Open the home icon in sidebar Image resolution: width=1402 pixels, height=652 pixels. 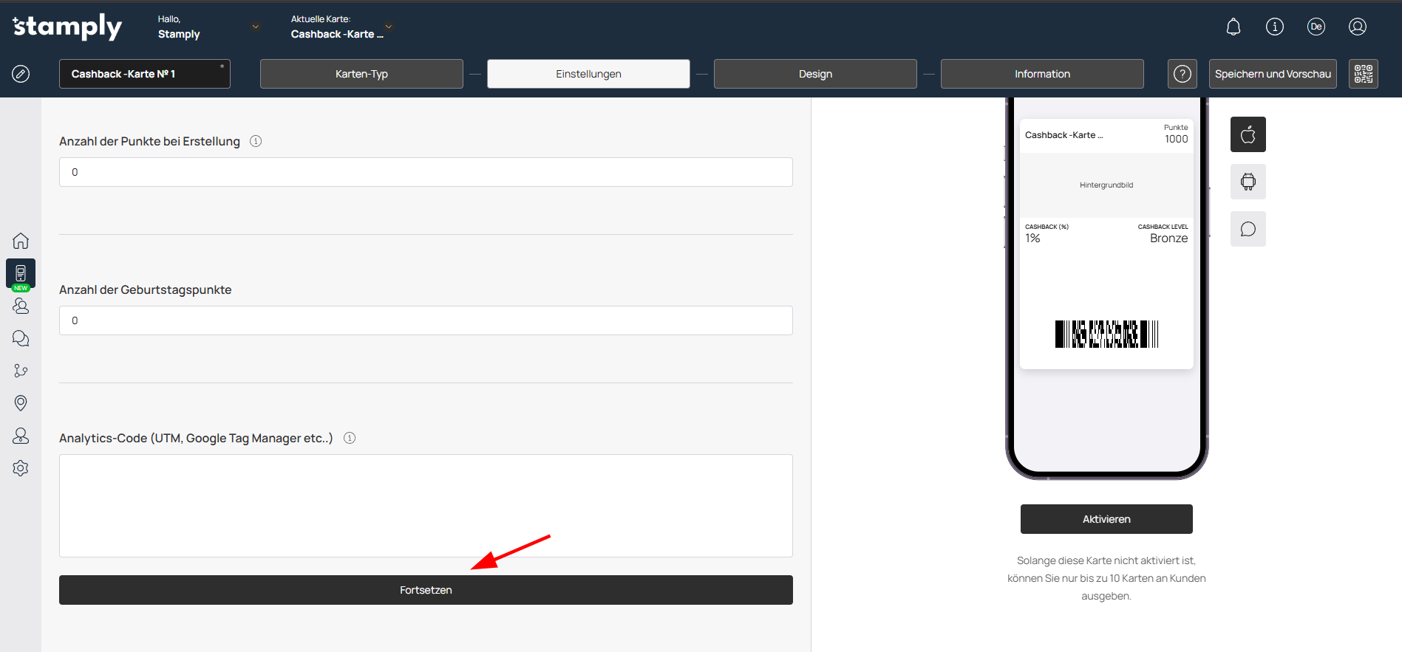point(21,241)
